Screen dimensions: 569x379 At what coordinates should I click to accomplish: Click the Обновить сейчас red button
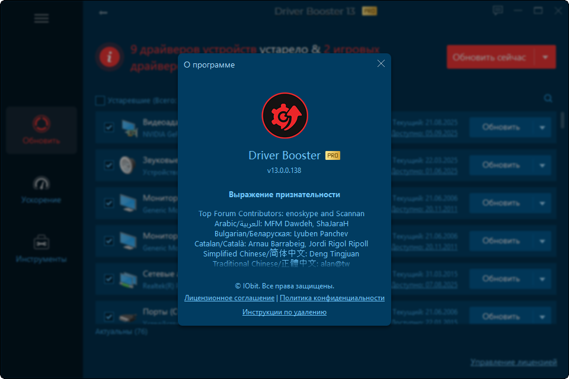point(490,57)
